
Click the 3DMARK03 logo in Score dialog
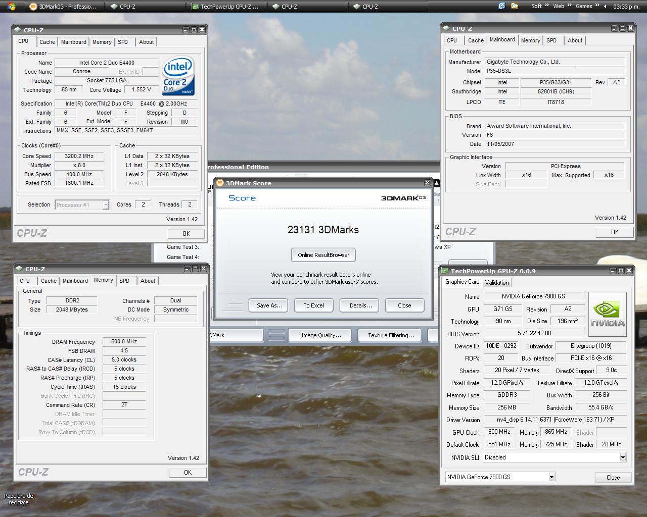(403, 198)
